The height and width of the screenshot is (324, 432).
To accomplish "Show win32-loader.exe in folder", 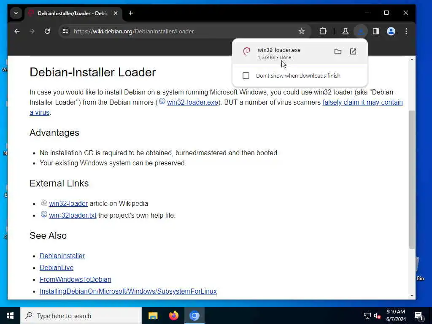I will click(x=338, y=51).
